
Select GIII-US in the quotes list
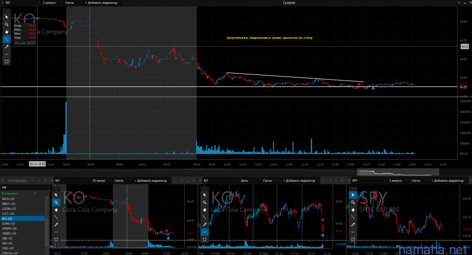click(23, 238)
